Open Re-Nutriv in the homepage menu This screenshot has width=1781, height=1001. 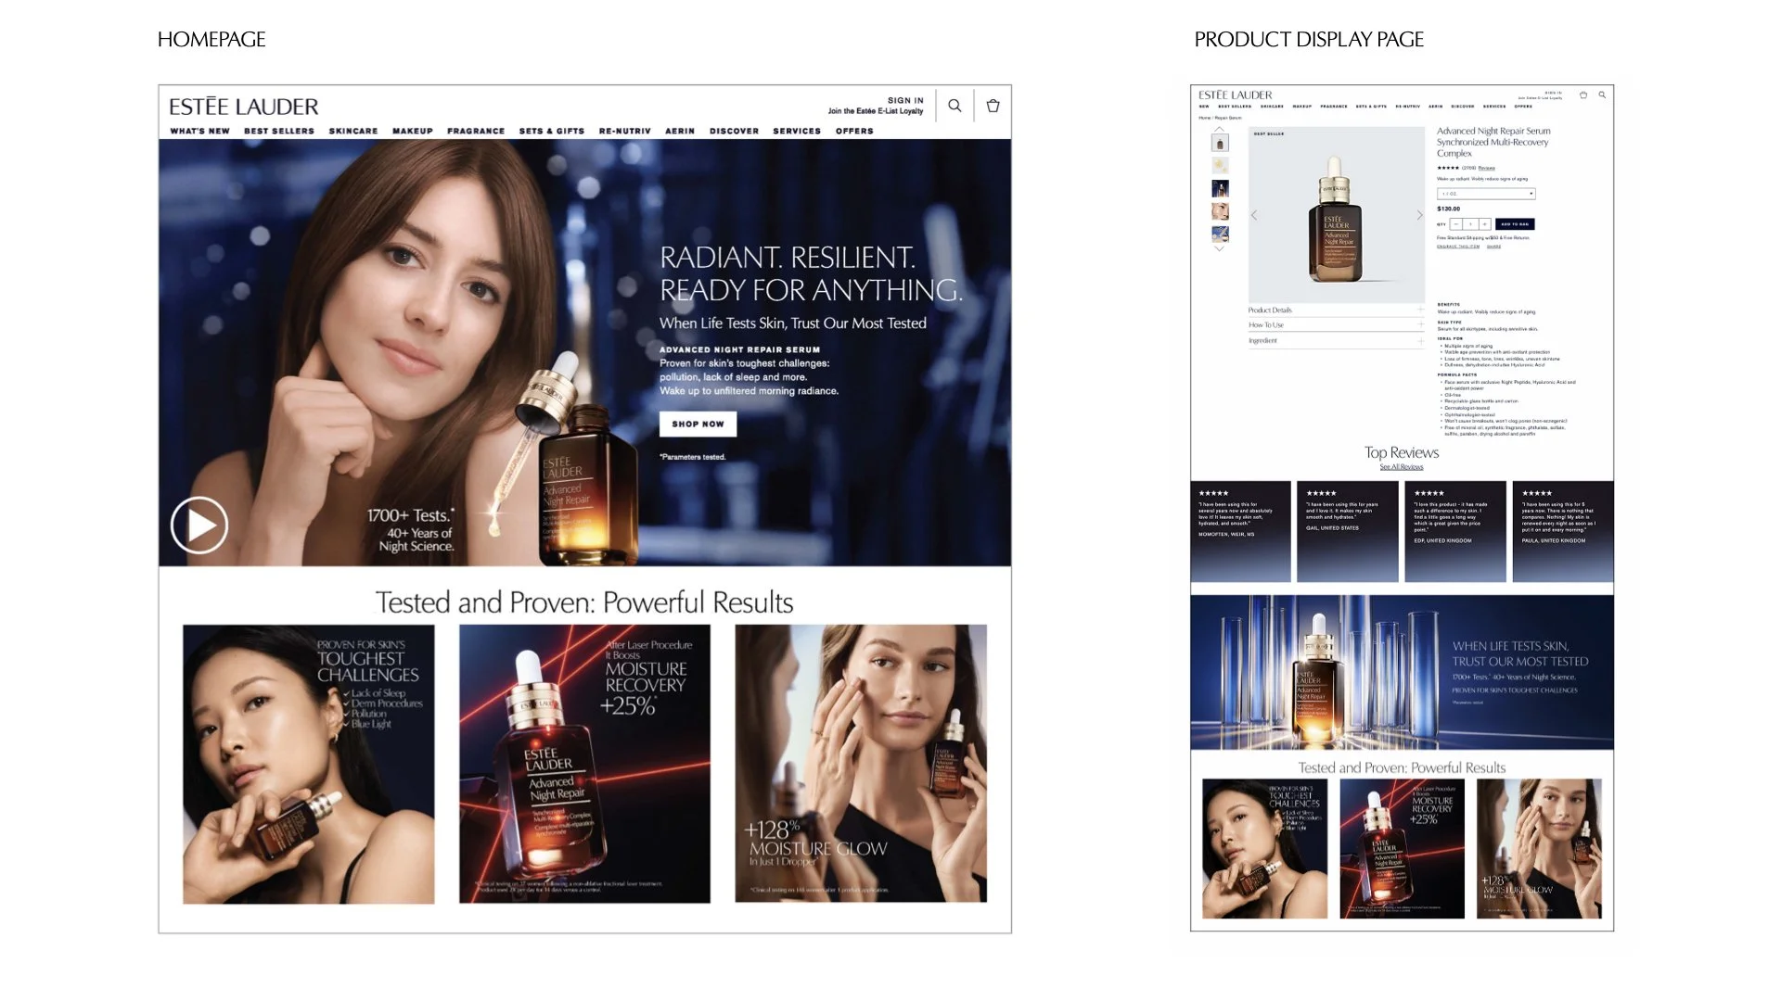(x=625, y=132)
